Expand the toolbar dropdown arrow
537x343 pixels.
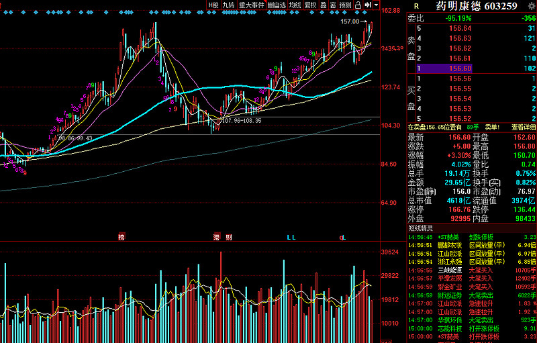point(377,5)
